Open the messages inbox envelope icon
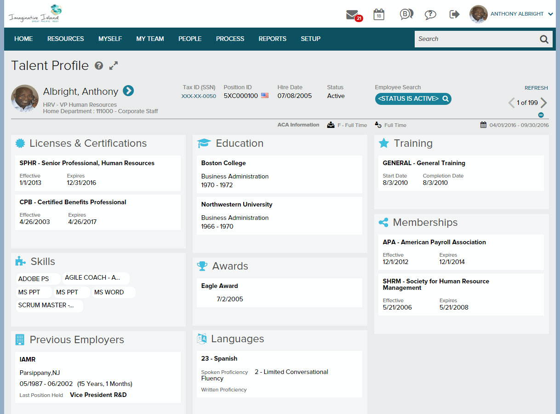The height and width of the screenshot is (414, 560). pos(352,14)
